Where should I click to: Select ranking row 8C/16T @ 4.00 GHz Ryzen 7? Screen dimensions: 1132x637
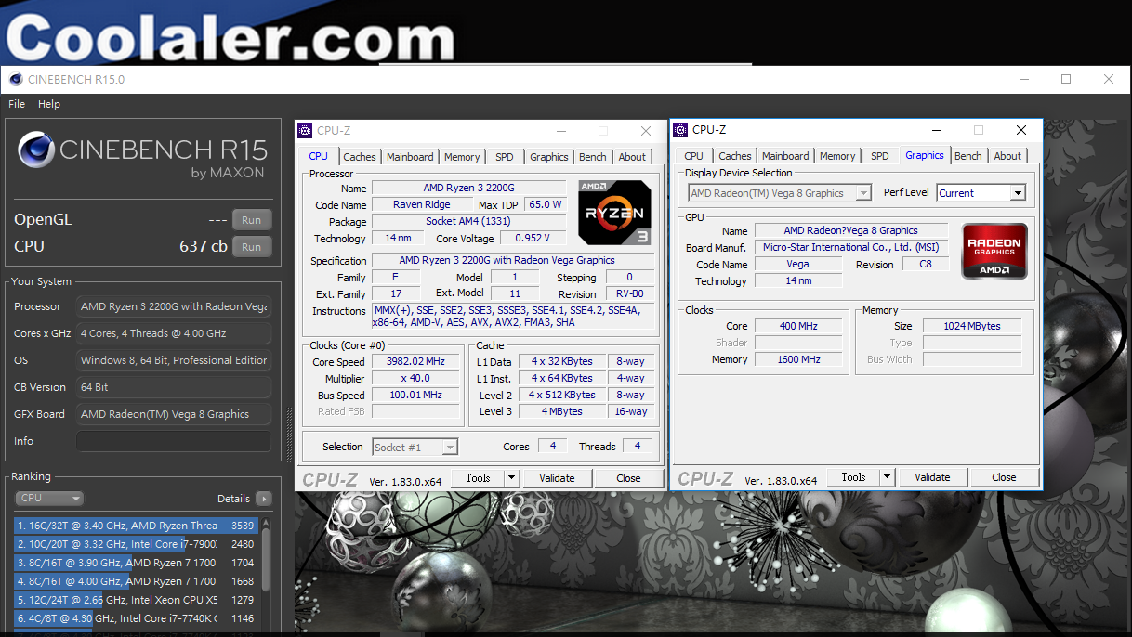coord(137,581)
